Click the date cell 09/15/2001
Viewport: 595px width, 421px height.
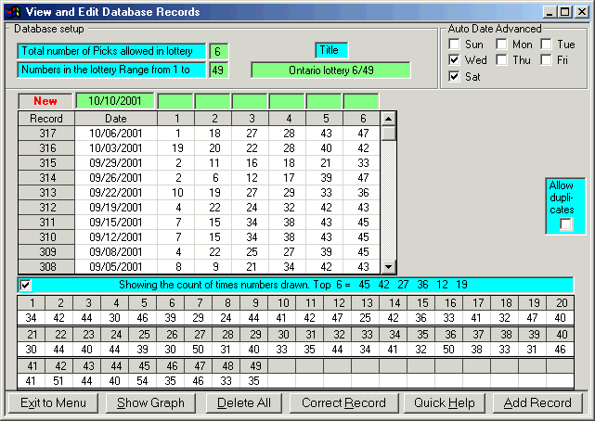click(x=116, y=222)
